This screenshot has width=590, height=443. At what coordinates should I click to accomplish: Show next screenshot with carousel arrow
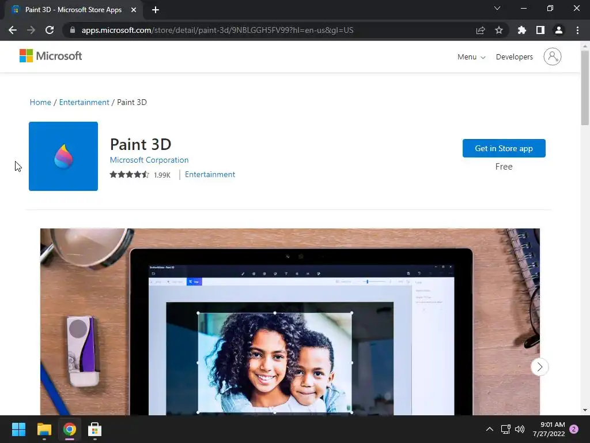(x=539, y=366)
